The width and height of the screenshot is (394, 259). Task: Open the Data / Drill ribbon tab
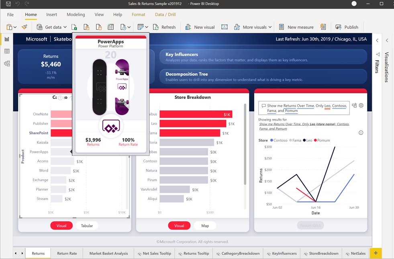[165, 14]
